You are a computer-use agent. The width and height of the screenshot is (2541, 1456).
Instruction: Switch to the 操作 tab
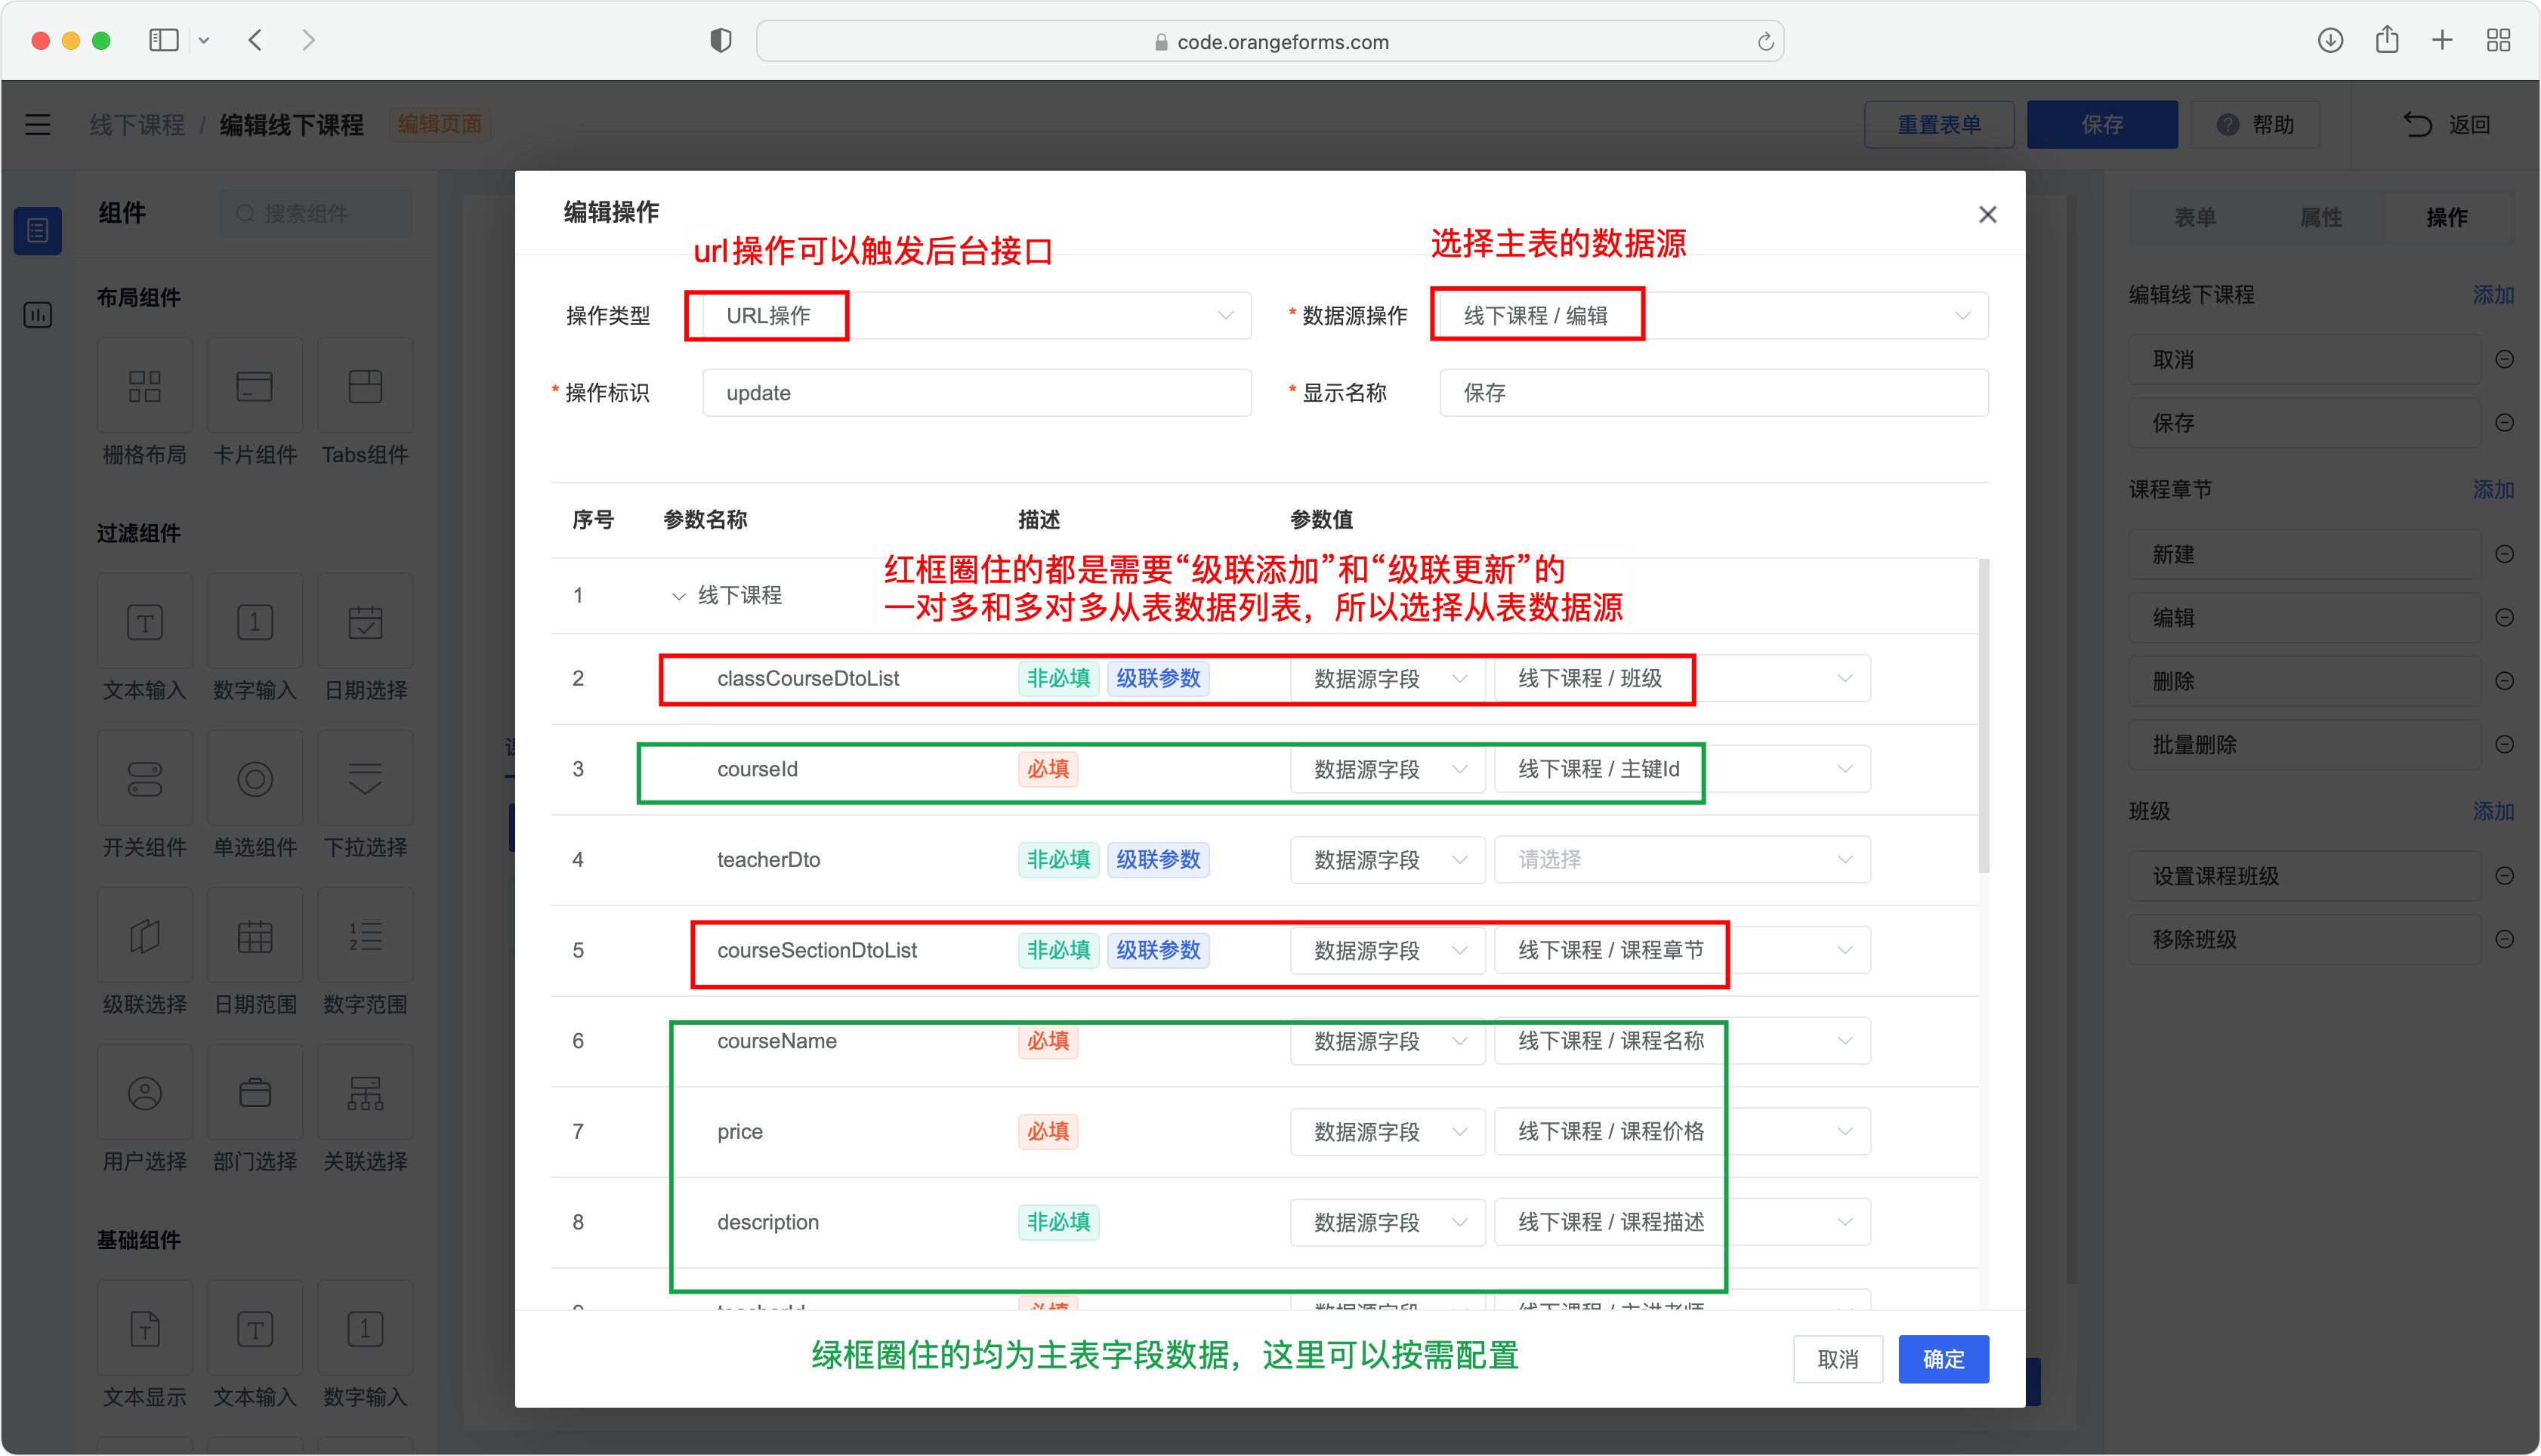pos(2446,218)
